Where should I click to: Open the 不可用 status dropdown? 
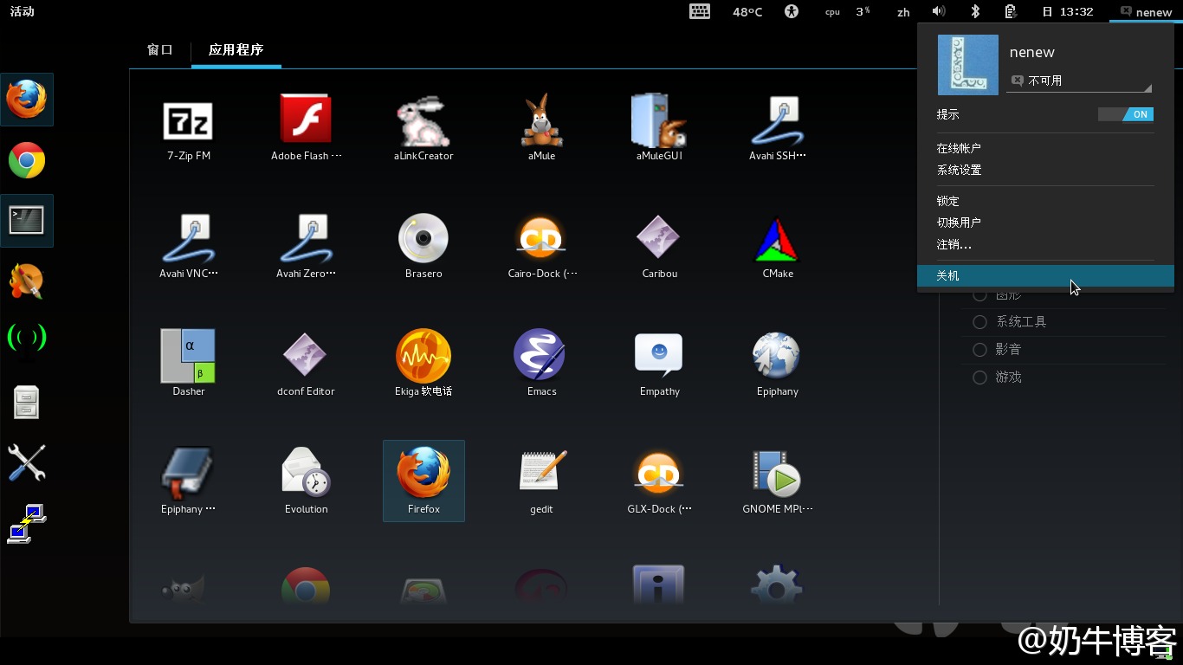click(1079, 81)
